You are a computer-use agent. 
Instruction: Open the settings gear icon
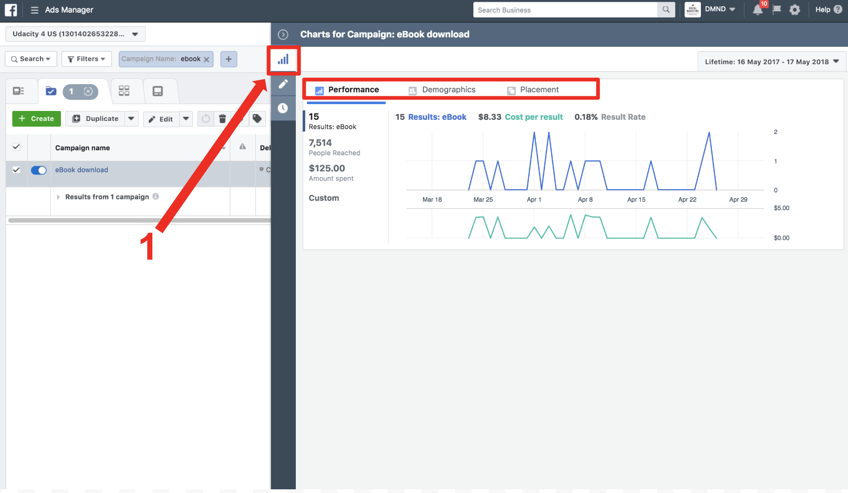tap(794, 10)
